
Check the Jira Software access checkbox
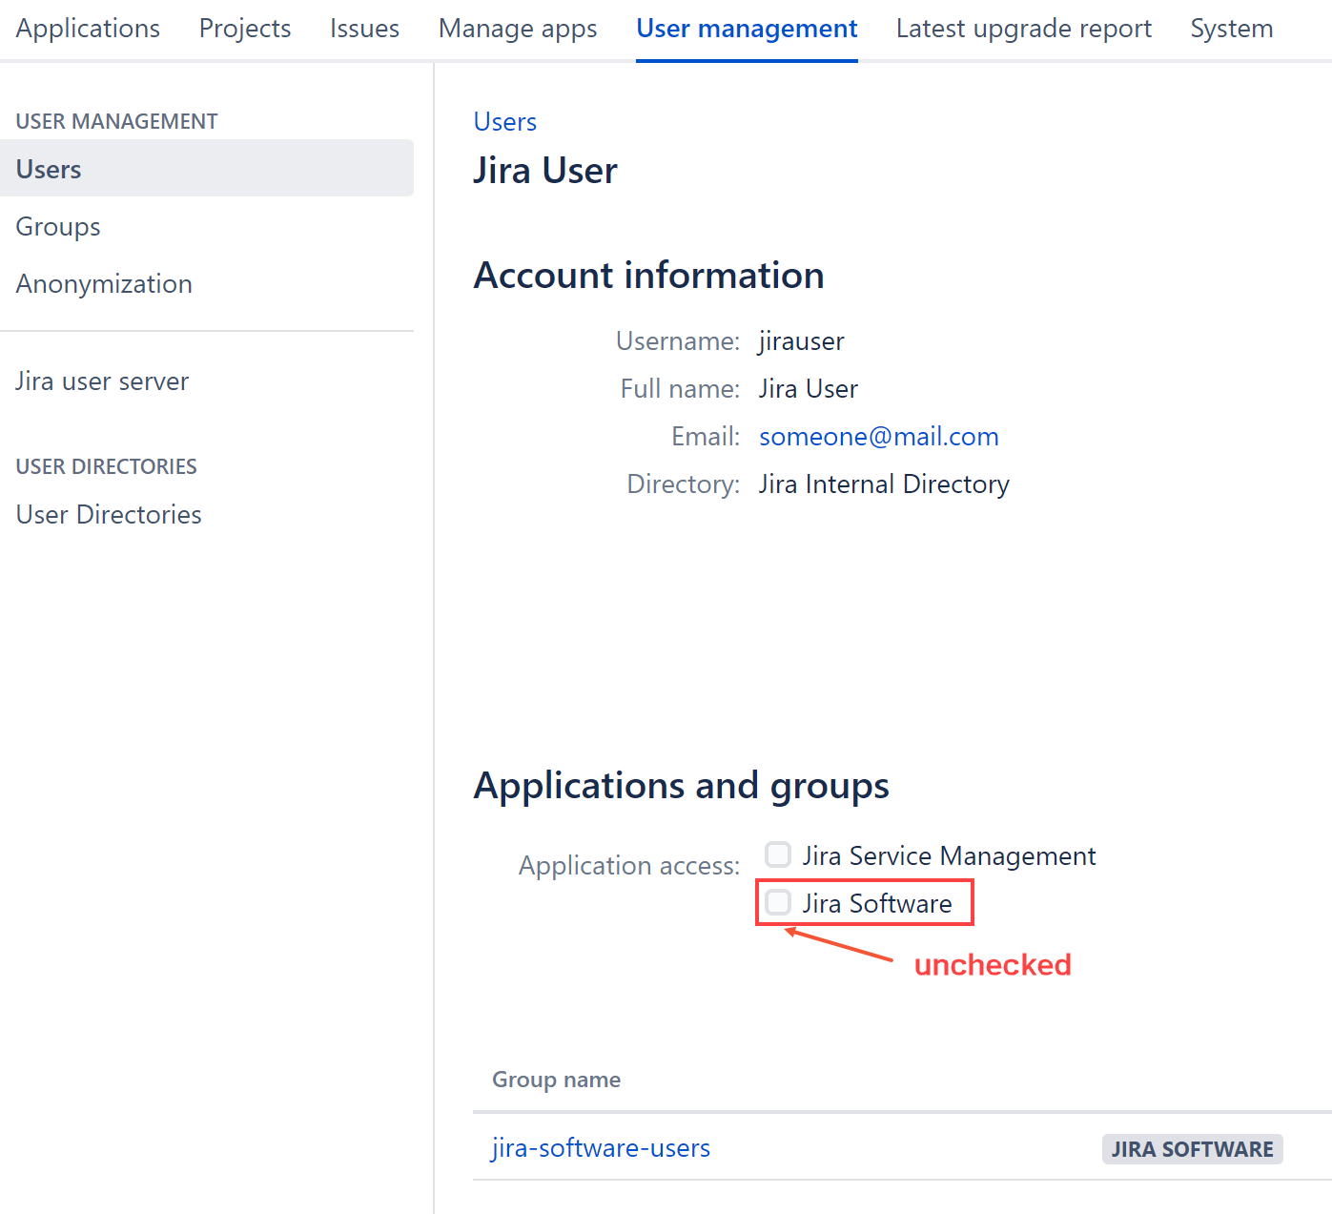pos(778,902)
